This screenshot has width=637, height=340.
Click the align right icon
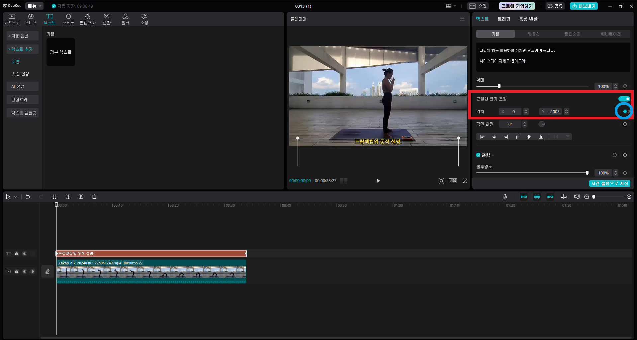tap(506, 137)
